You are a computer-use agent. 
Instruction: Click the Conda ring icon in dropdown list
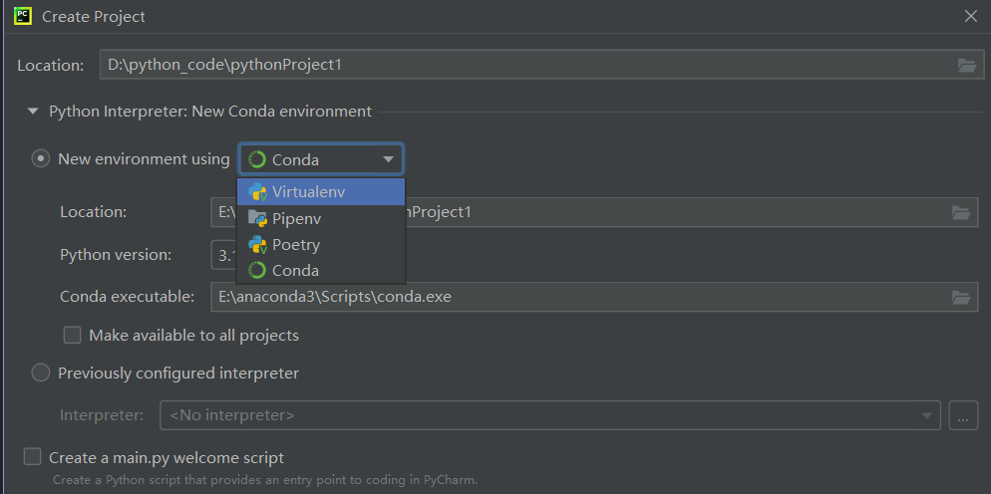(x=257, y=270)
